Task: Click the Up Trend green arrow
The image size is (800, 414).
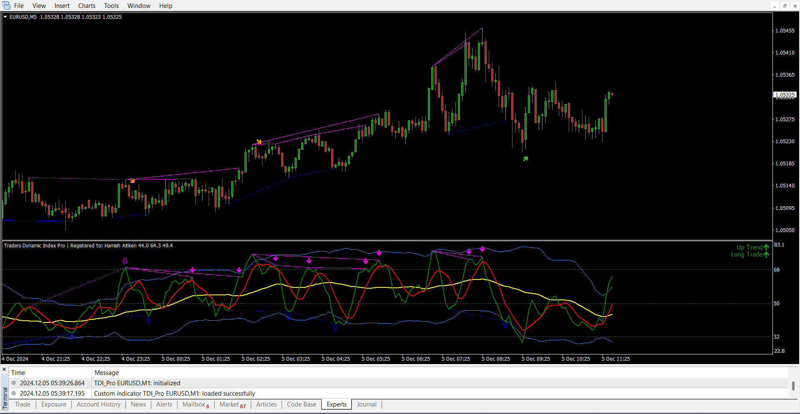Action: tap(766, 247)
